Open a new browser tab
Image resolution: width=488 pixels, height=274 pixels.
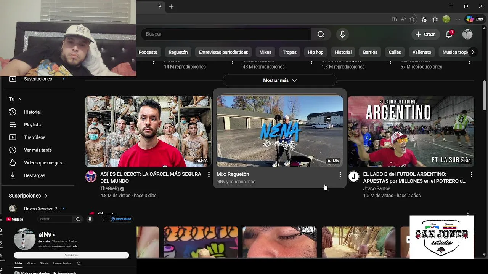(x=171, y=6)
